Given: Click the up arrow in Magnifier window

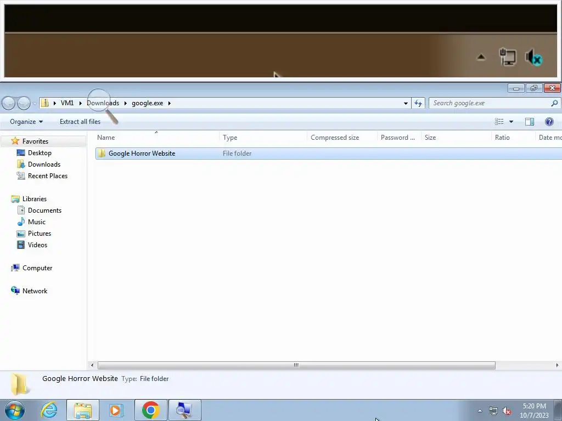Looking at the screenshot, I should 481,57.
